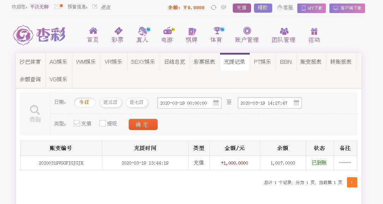Go to 首页 home icon

pyautogui.click(x=93, y=31)
